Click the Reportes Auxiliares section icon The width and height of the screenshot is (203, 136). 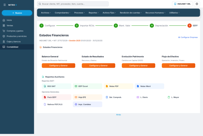(43, 77)
